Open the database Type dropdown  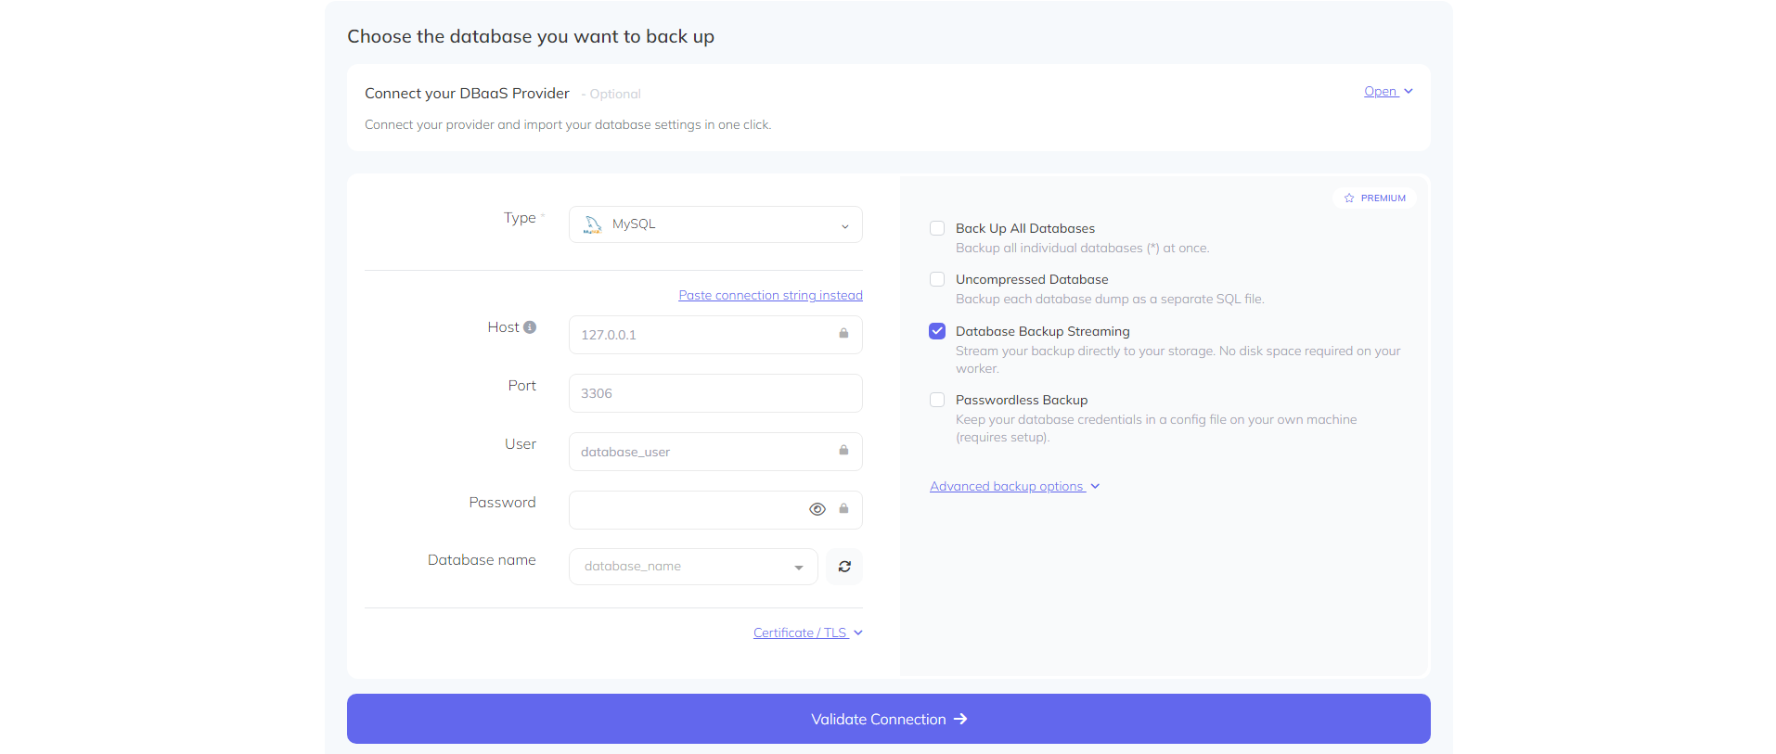tap(714, 224)
